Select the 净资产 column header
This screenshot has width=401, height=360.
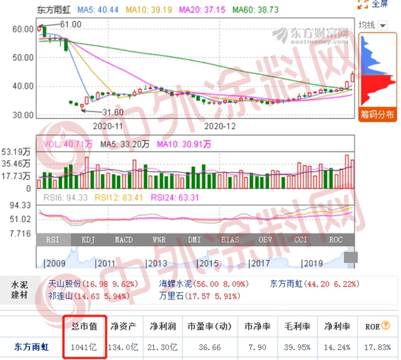pyautogui.click(x=123, y=327)
